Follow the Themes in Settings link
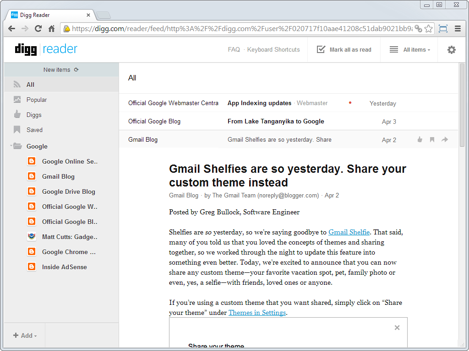Screen dimensions: 469x351 pyautogui.click(x=257, y=313)
